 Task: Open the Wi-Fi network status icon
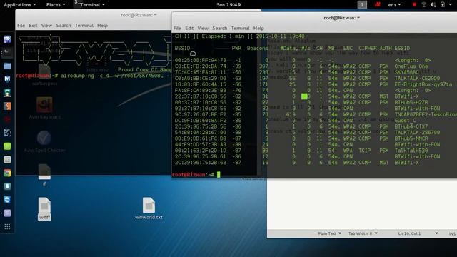coord(423,5)
